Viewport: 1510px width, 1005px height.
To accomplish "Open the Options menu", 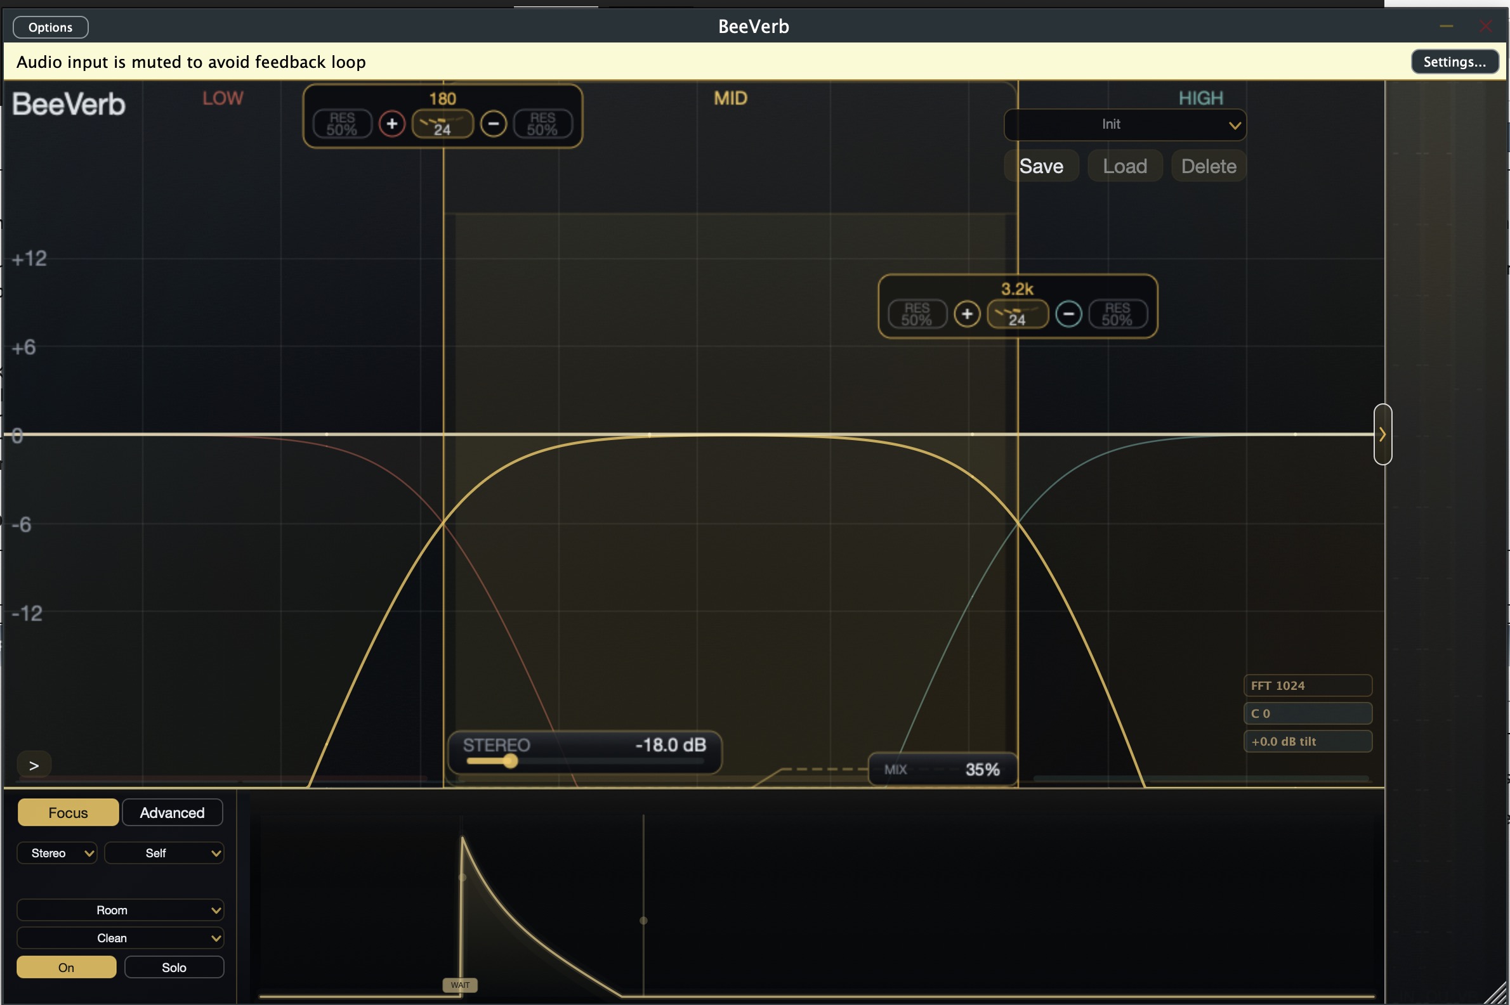I will point(51,27).
